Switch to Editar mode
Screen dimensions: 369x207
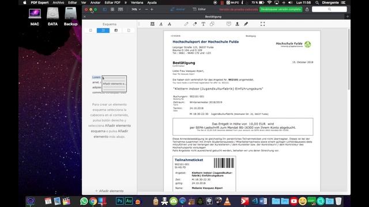point(199,9)
